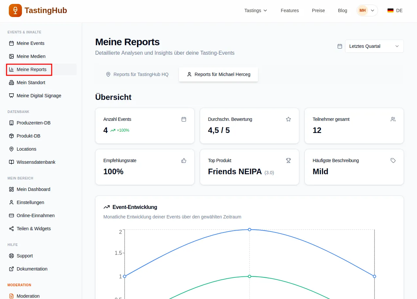Open the Letztes Quartal period dropdown
The height and width of the screenshot is (299, 417).
tap(374, 46)
